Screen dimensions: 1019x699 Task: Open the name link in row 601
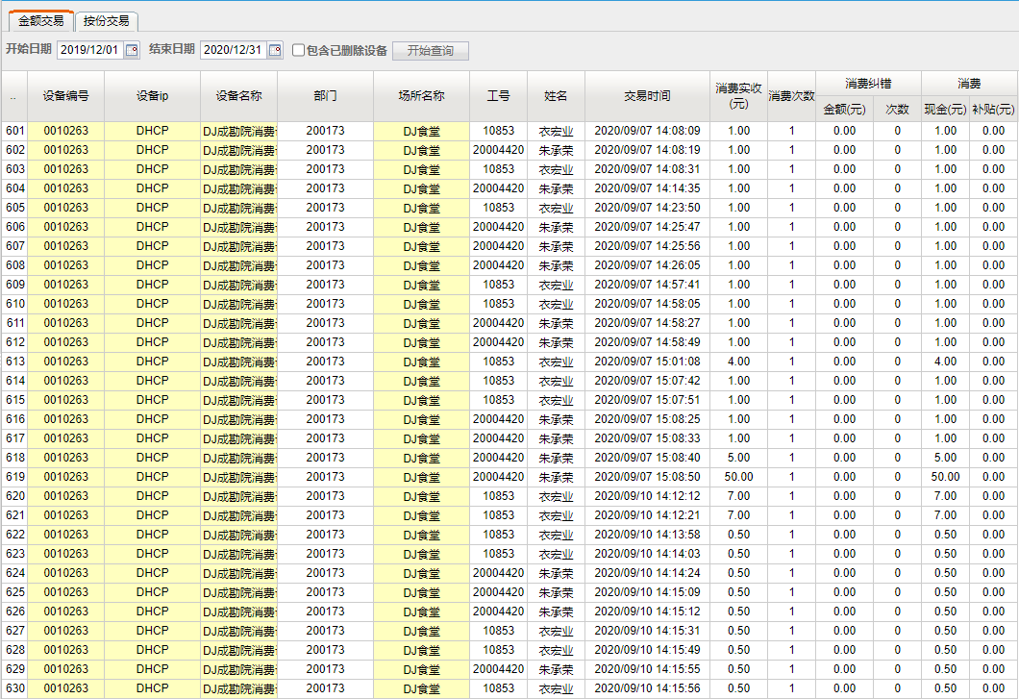tap(556, 131)
